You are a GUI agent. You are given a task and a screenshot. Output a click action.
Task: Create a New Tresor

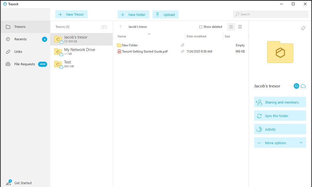71,14
